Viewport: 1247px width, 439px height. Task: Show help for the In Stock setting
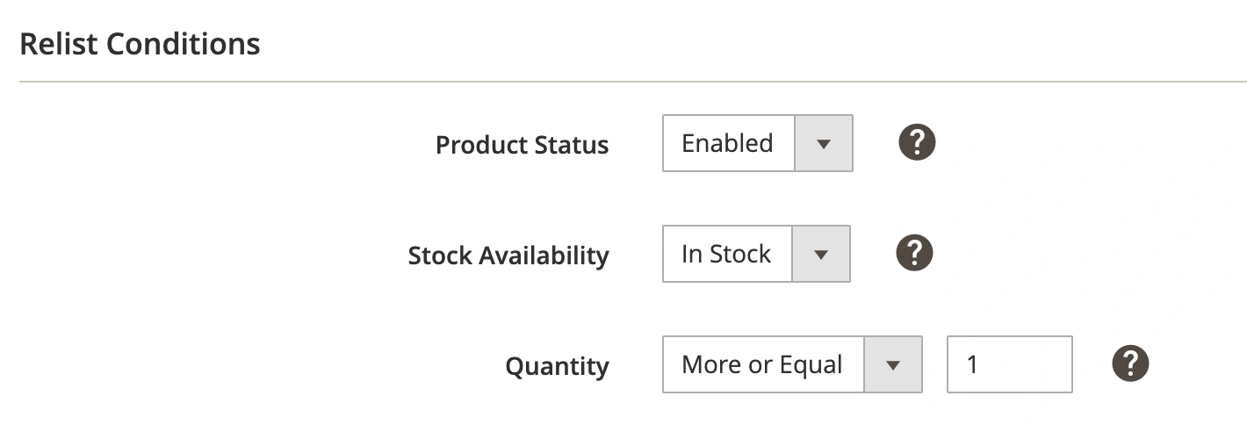[914, 253]
